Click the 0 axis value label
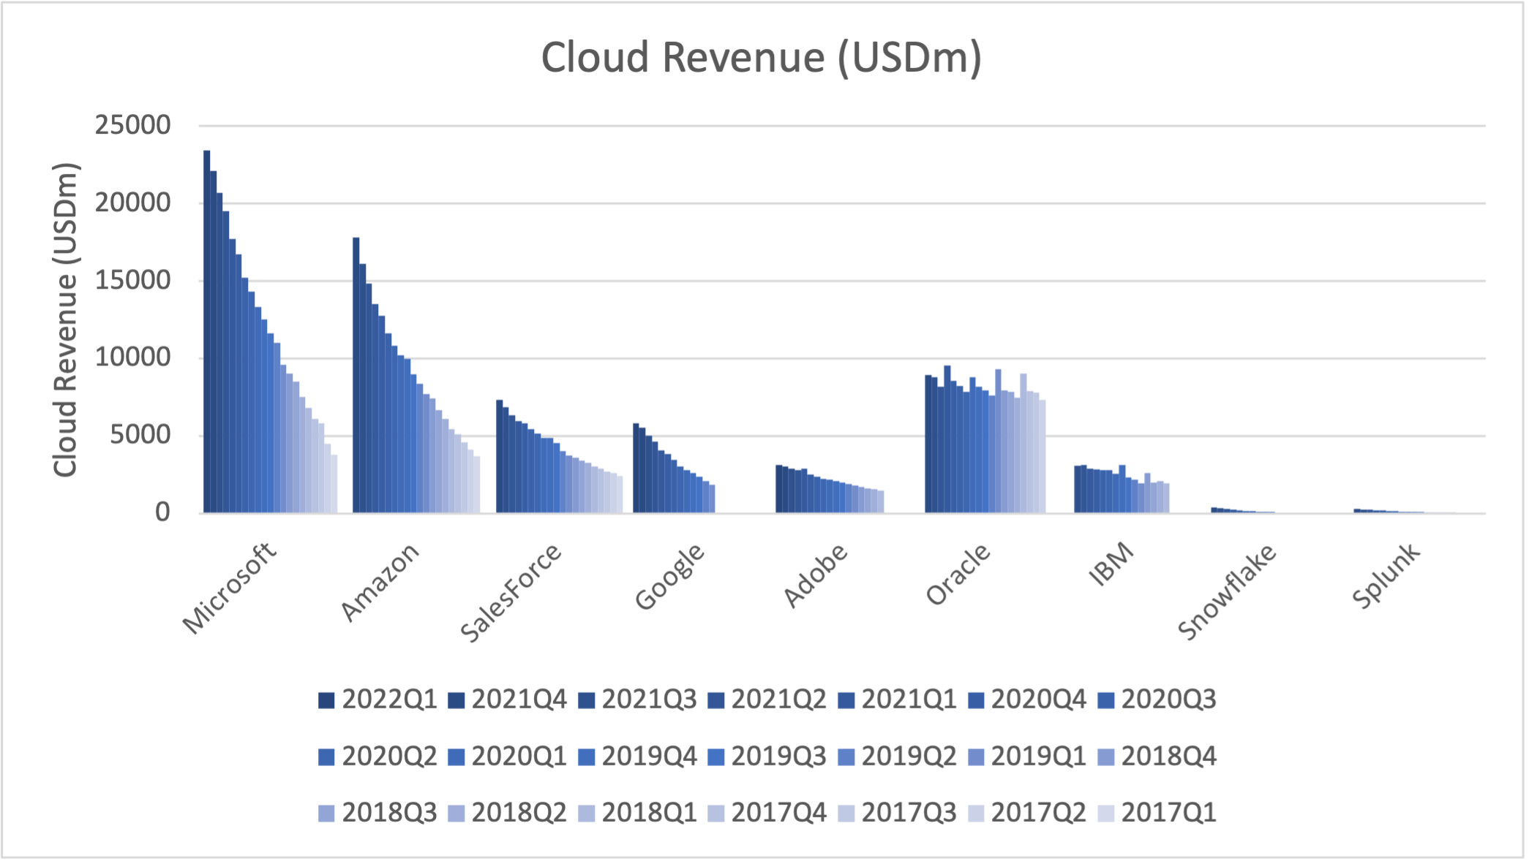This screenshot has height=864, width=1529. point(162,512)
